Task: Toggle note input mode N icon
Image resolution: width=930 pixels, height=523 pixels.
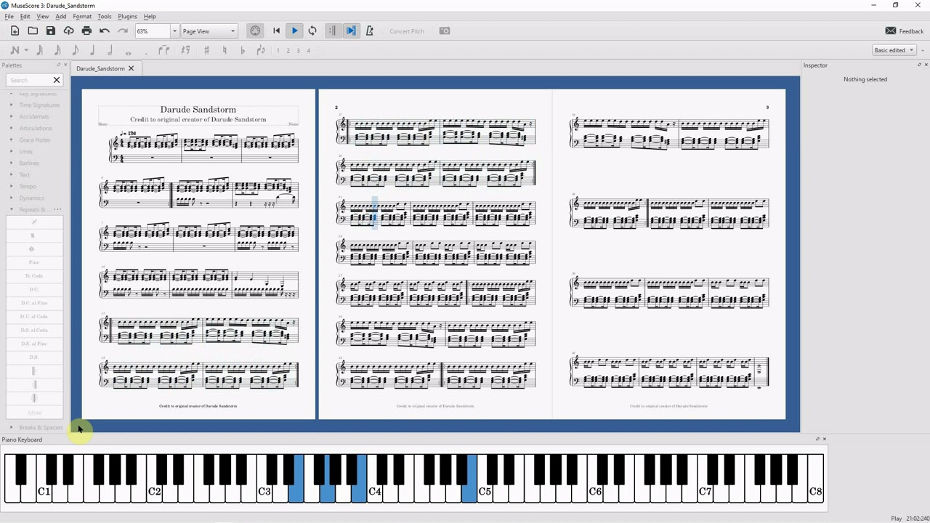Action: (15, 50)
